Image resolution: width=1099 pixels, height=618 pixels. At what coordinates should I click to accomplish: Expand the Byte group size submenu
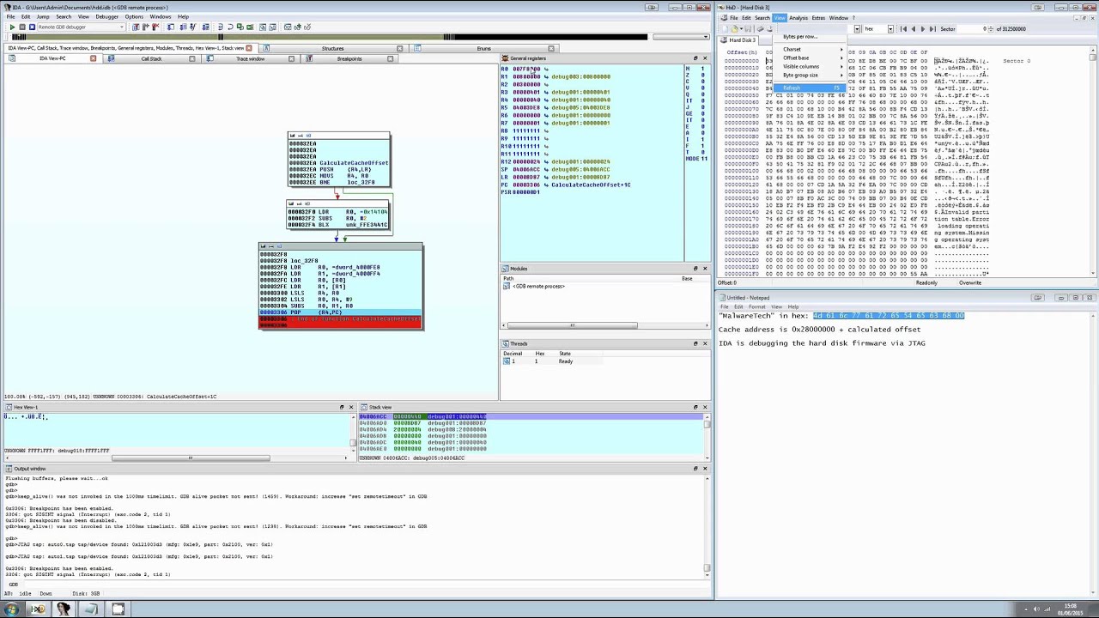809,75
